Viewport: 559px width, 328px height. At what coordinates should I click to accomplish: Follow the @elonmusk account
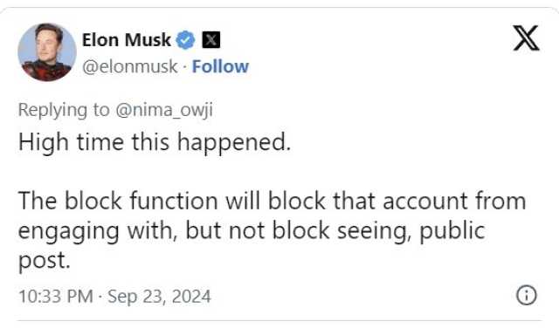pos(220,66)
